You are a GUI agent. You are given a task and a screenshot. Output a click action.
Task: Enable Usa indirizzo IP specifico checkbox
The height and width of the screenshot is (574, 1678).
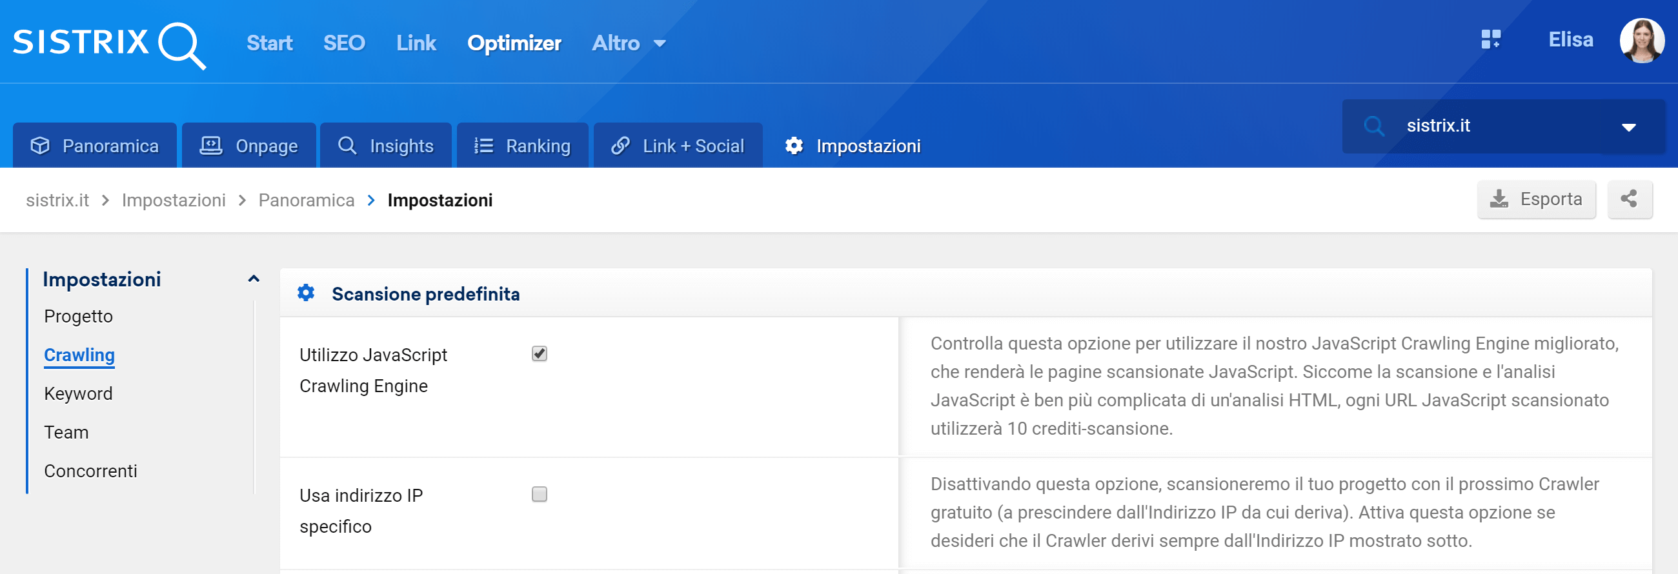539,495
